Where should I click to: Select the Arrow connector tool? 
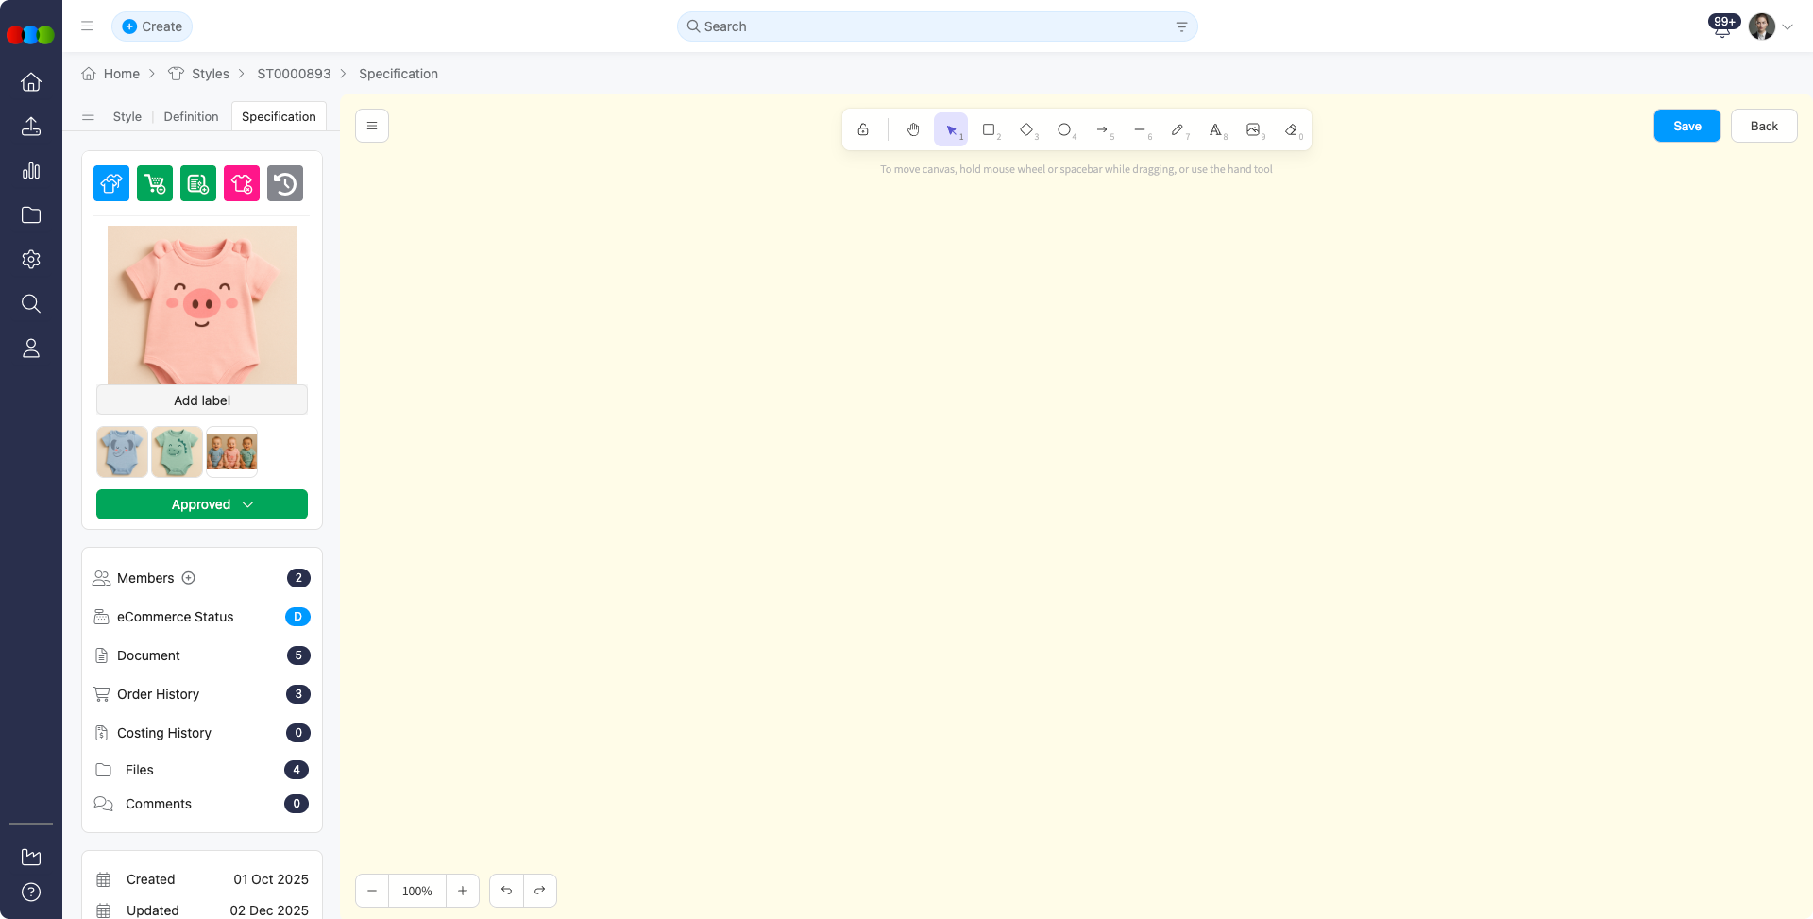(1102, 129)
